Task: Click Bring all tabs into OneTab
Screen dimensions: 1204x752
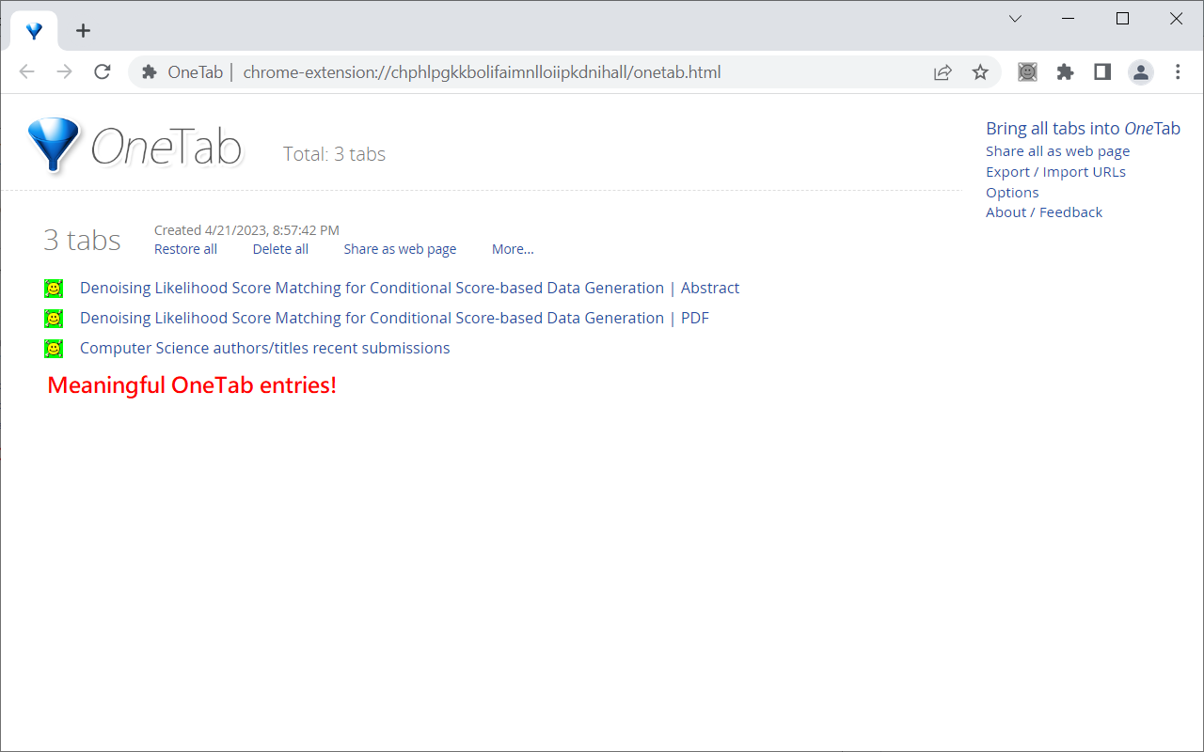Action: click(x=1083, y=129)
